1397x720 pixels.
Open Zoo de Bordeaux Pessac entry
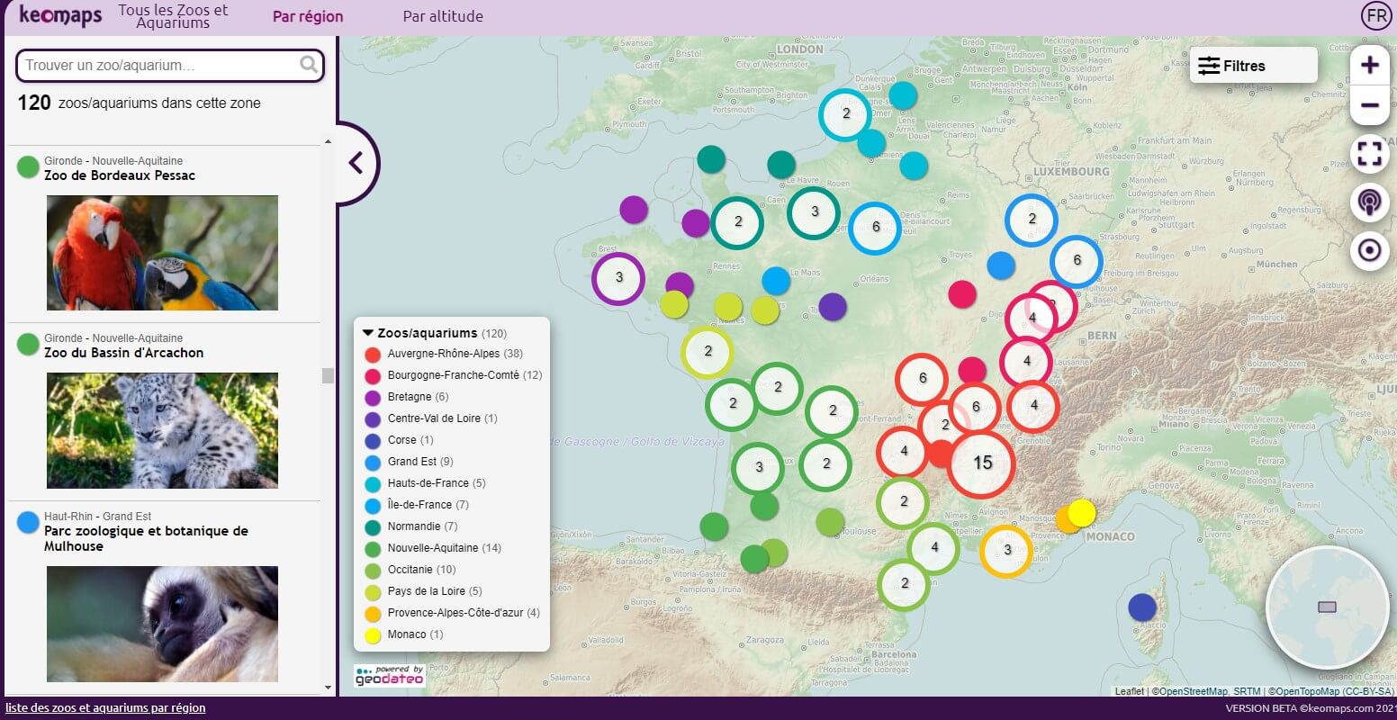click(x=120, y=175)
